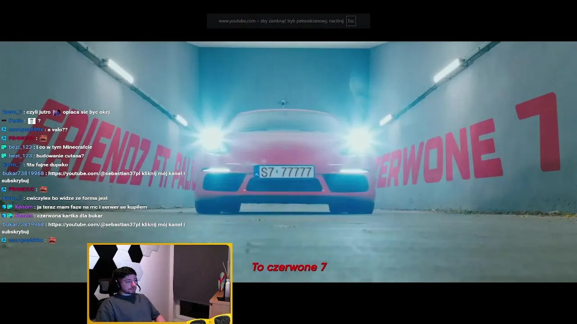Click username karro_7 beside 'cwiczyles bo widze'
The image size is (577, 324).
point(12,198)
